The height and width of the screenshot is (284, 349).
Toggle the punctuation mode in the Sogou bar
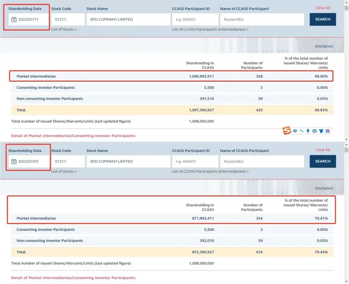tap(301, 131)
